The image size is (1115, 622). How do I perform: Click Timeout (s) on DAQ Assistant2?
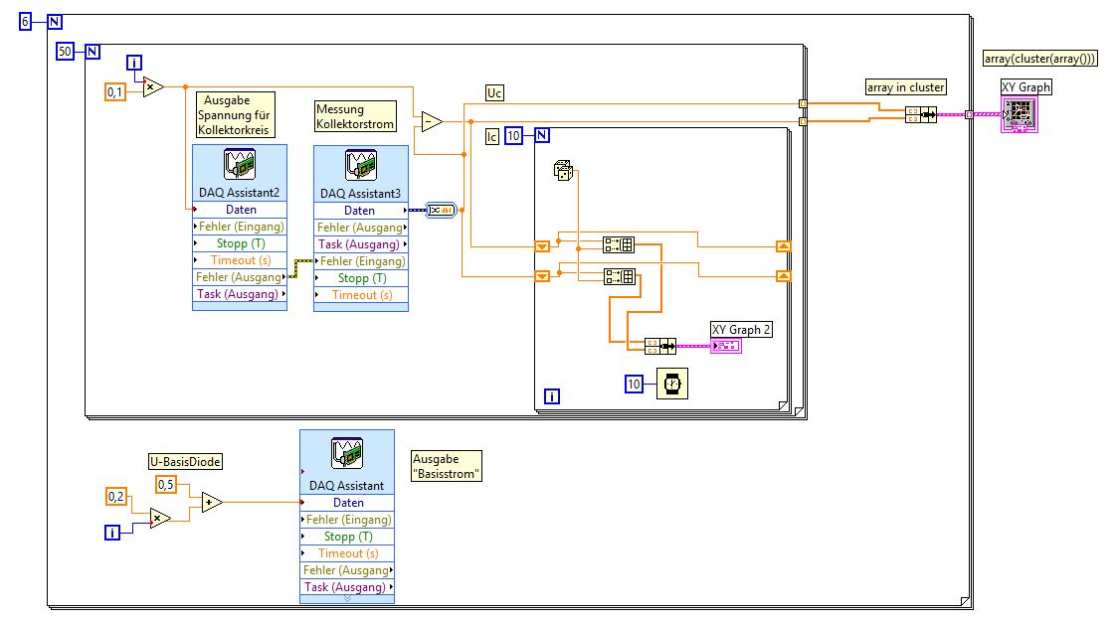click(240, 260)
